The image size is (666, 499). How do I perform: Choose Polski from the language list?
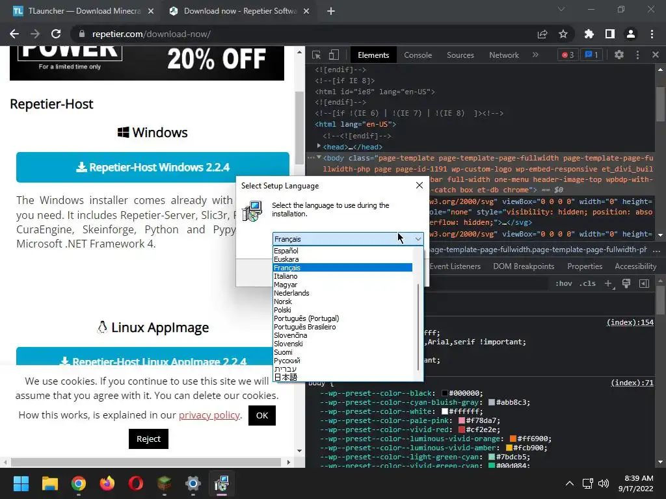coord(342,310)
